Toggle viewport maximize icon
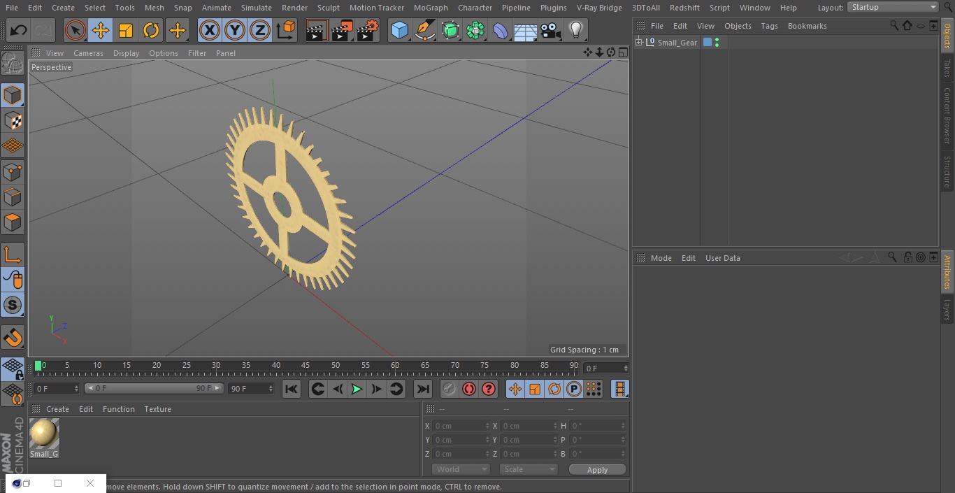Viewport: 955px width, 493px height. click(x=622, y=52)
